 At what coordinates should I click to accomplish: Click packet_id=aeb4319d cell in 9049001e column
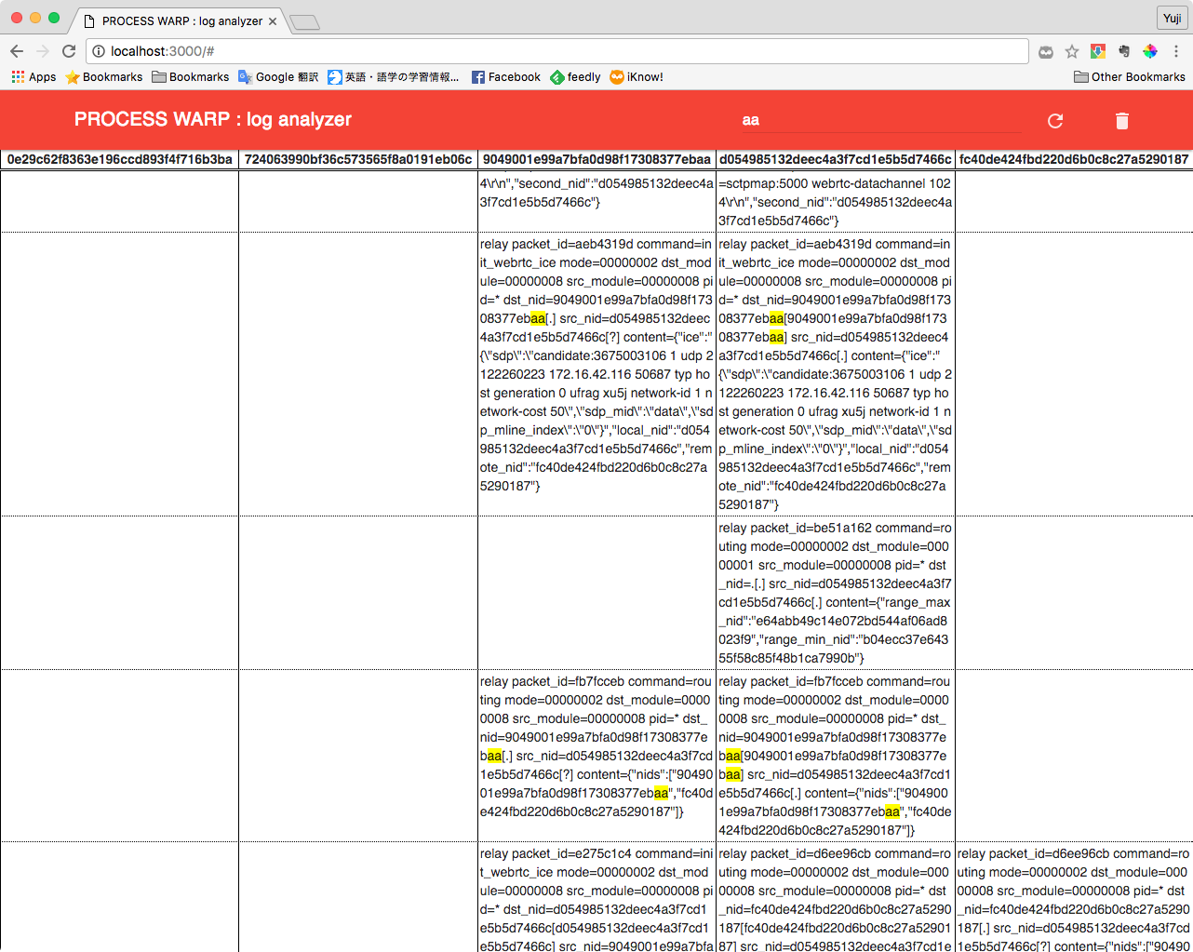[596, 374]
